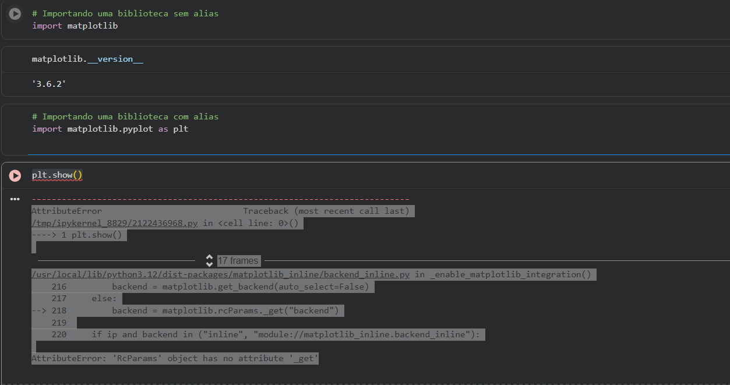
Task: Click the 'sem alias' comment line
Action: (x=125, y=13)
